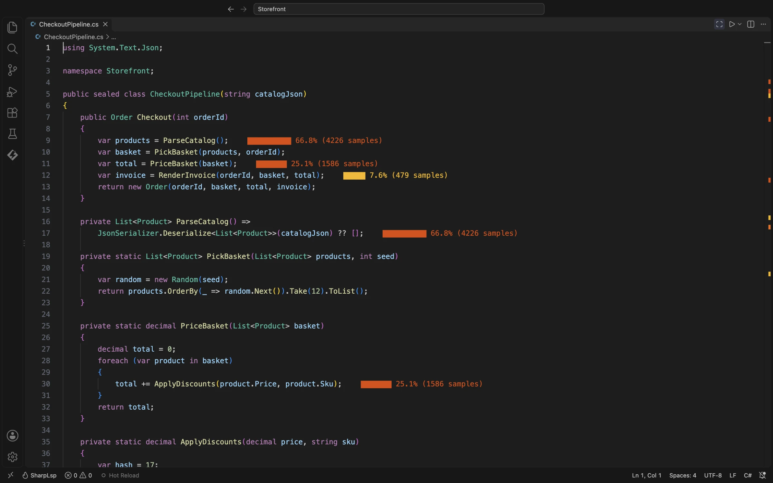The width and height of the screenshot is (773, 483).
Task: Run the current file
Action: 732,24
